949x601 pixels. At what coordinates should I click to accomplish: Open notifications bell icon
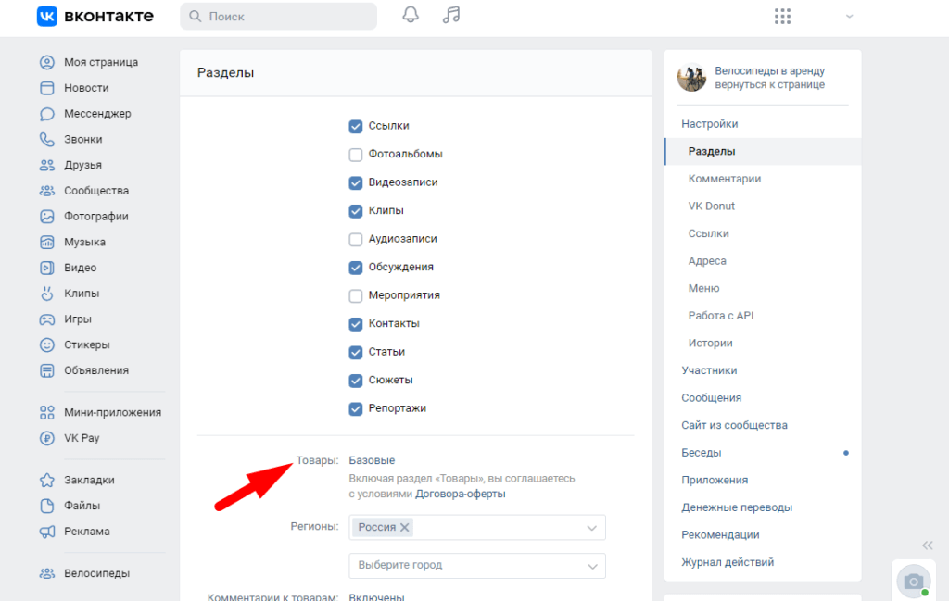[x=411, y=16]
